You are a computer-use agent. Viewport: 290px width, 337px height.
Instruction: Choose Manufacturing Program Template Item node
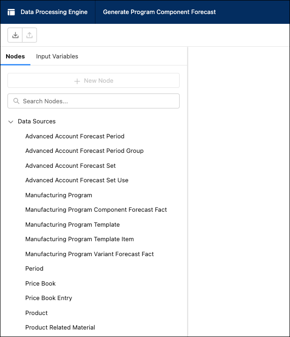pos(80,239)
